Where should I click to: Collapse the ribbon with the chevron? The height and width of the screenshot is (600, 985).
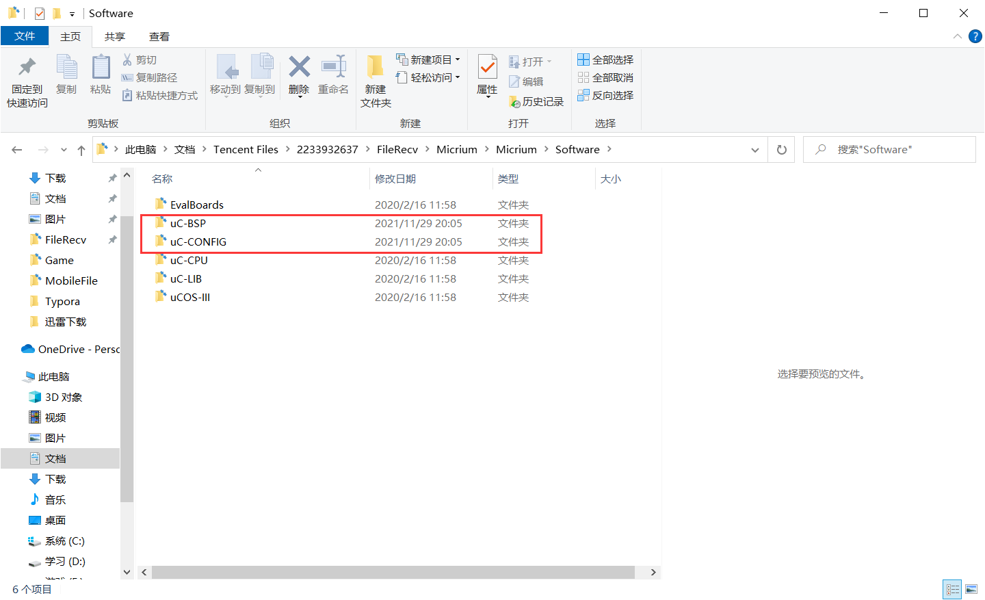957,36
